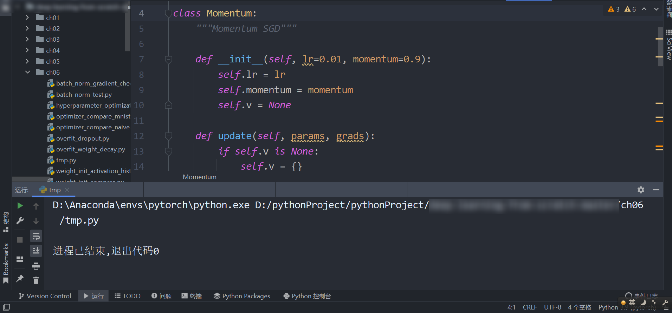Image resolution: width=672 pixels, height=313 pixels.
Task: Open the 问题 problems tab
Action: (161, 296)
